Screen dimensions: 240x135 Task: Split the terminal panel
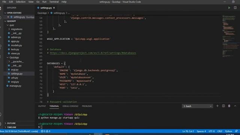point(223,106)
